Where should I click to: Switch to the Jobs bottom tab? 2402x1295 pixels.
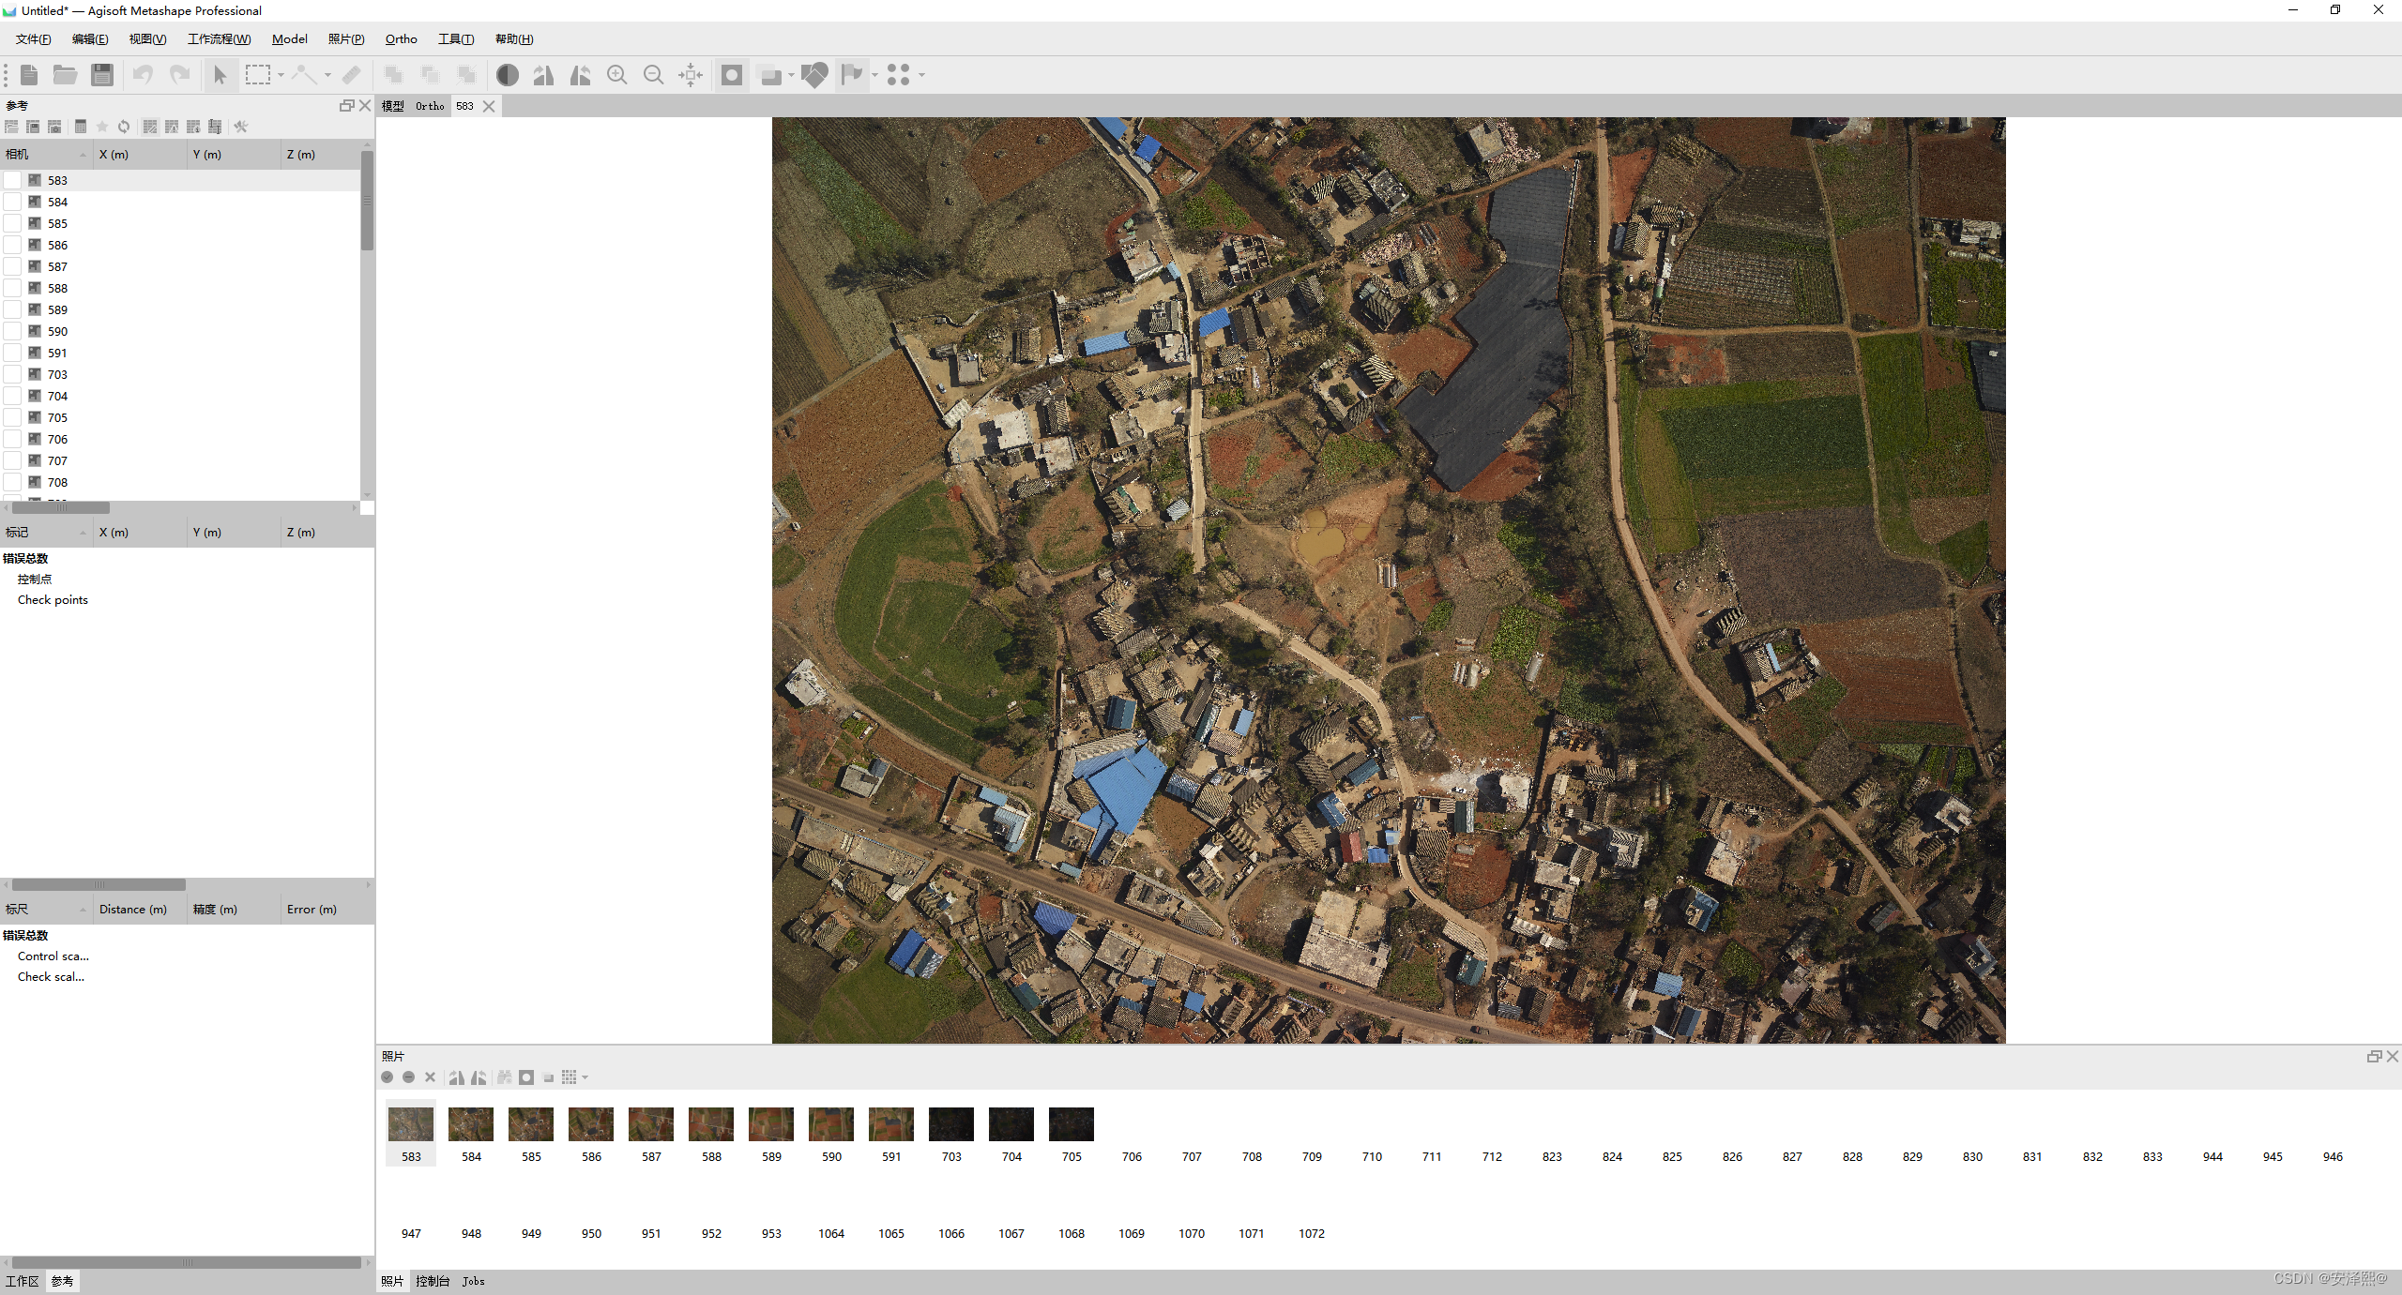(473, 1281)
